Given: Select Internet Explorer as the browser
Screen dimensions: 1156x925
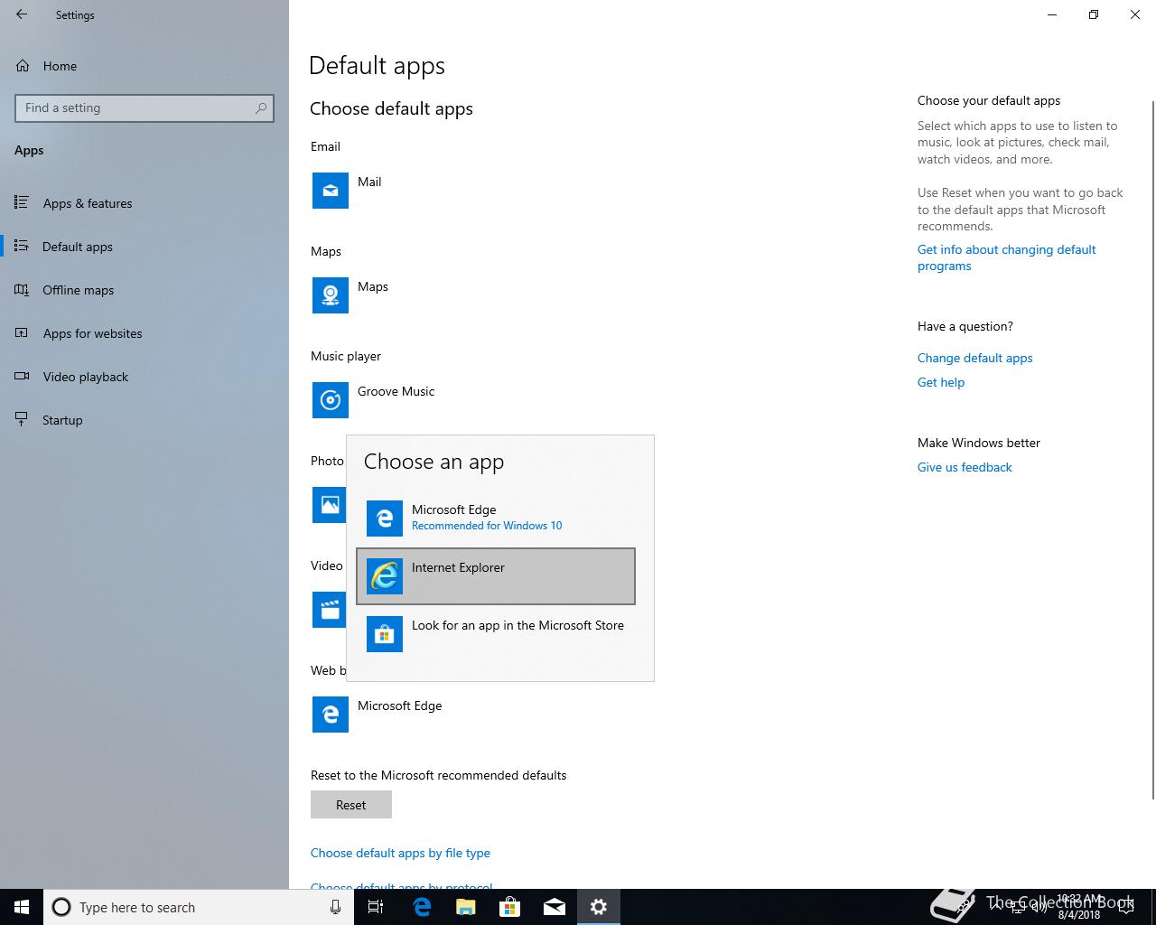Looking at the screenshot, I should 496,576.
